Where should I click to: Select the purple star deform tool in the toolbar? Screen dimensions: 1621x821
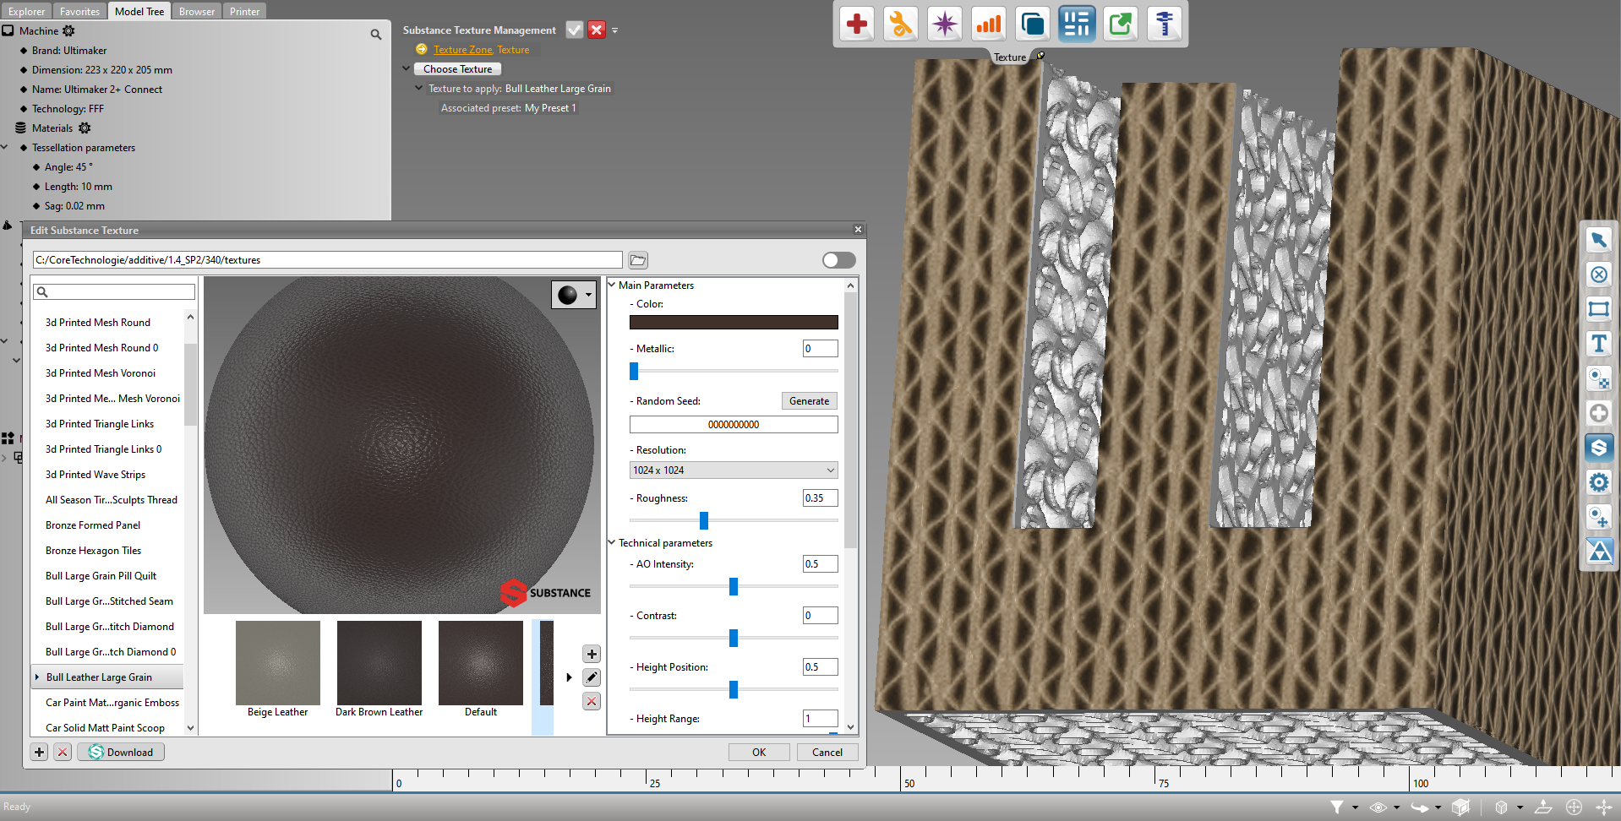coord(944,24)
